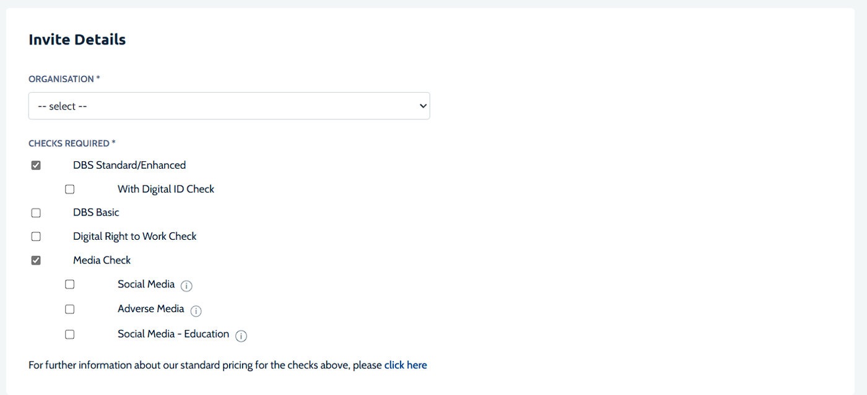Tick the With Digital ID Check checkbox
Image resolution: width=867 pixels, height=395 pixels.
click(x=70, y=189)
